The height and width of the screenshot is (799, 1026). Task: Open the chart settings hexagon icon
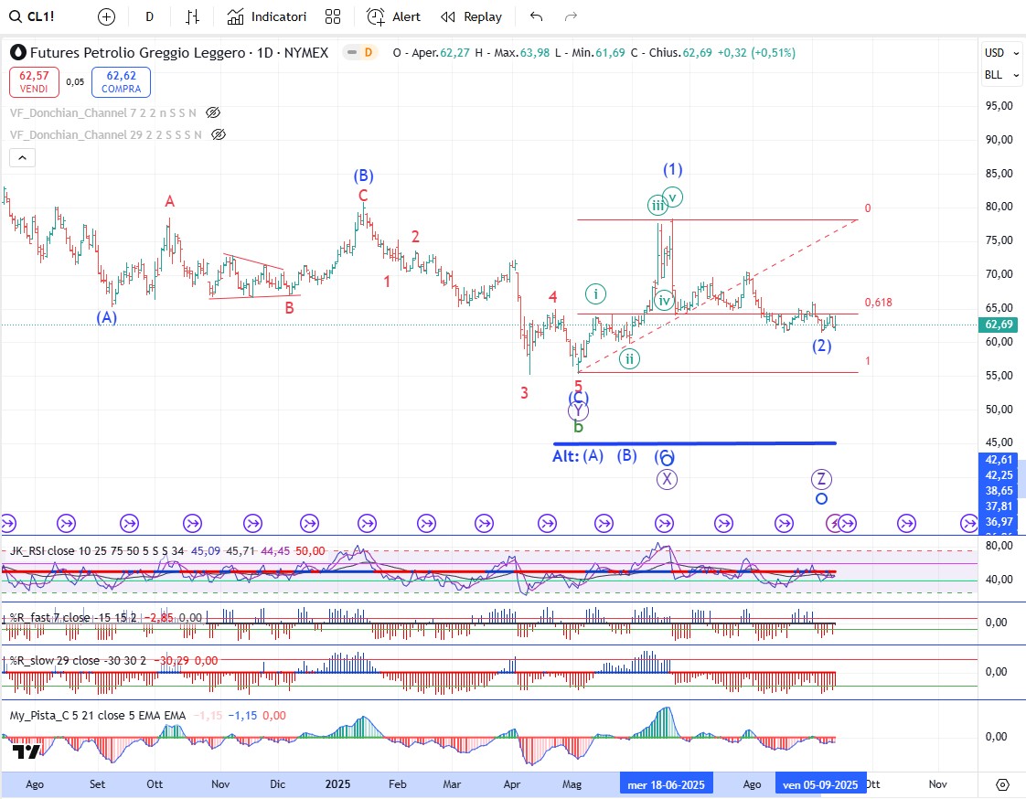tap(1002, 784)
